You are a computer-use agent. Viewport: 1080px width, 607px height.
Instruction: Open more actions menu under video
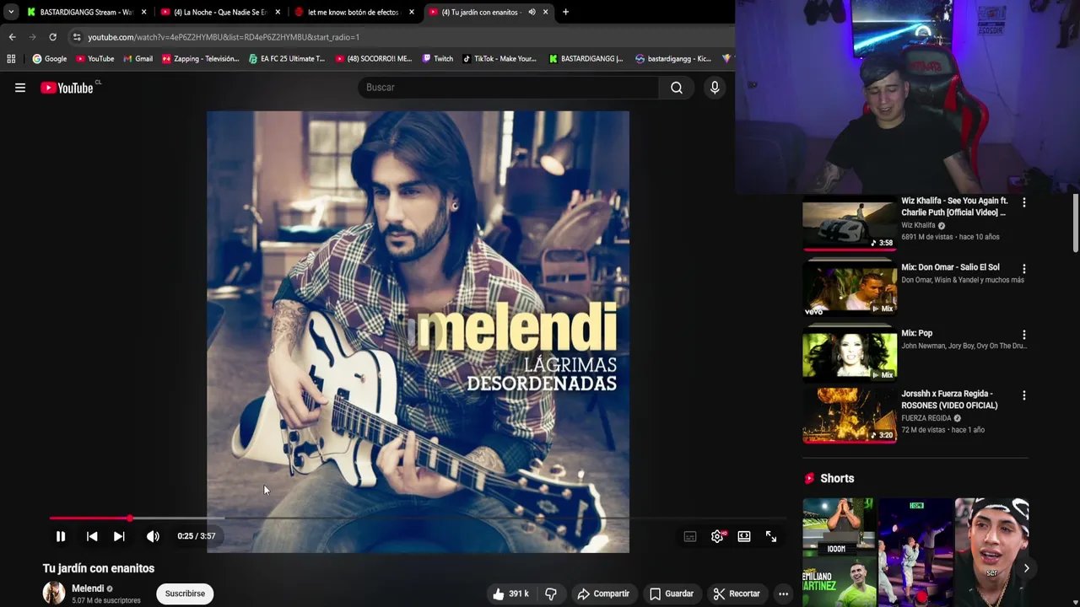[x=783, y=594]
